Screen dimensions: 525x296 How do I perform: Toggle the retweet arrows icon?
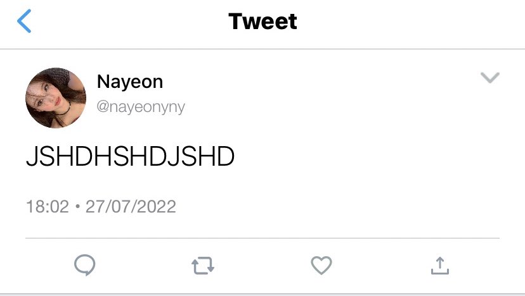click(203, 266)
